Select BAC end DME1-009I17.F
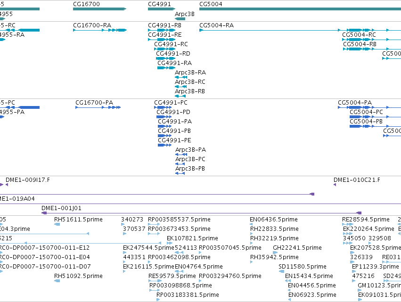This screenshot has height=302, width=401. tap(7, 185)
